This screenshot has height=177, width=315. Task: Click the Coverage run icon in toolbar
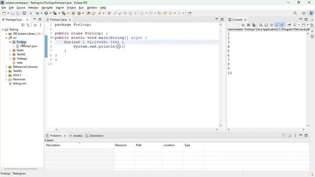55,13
